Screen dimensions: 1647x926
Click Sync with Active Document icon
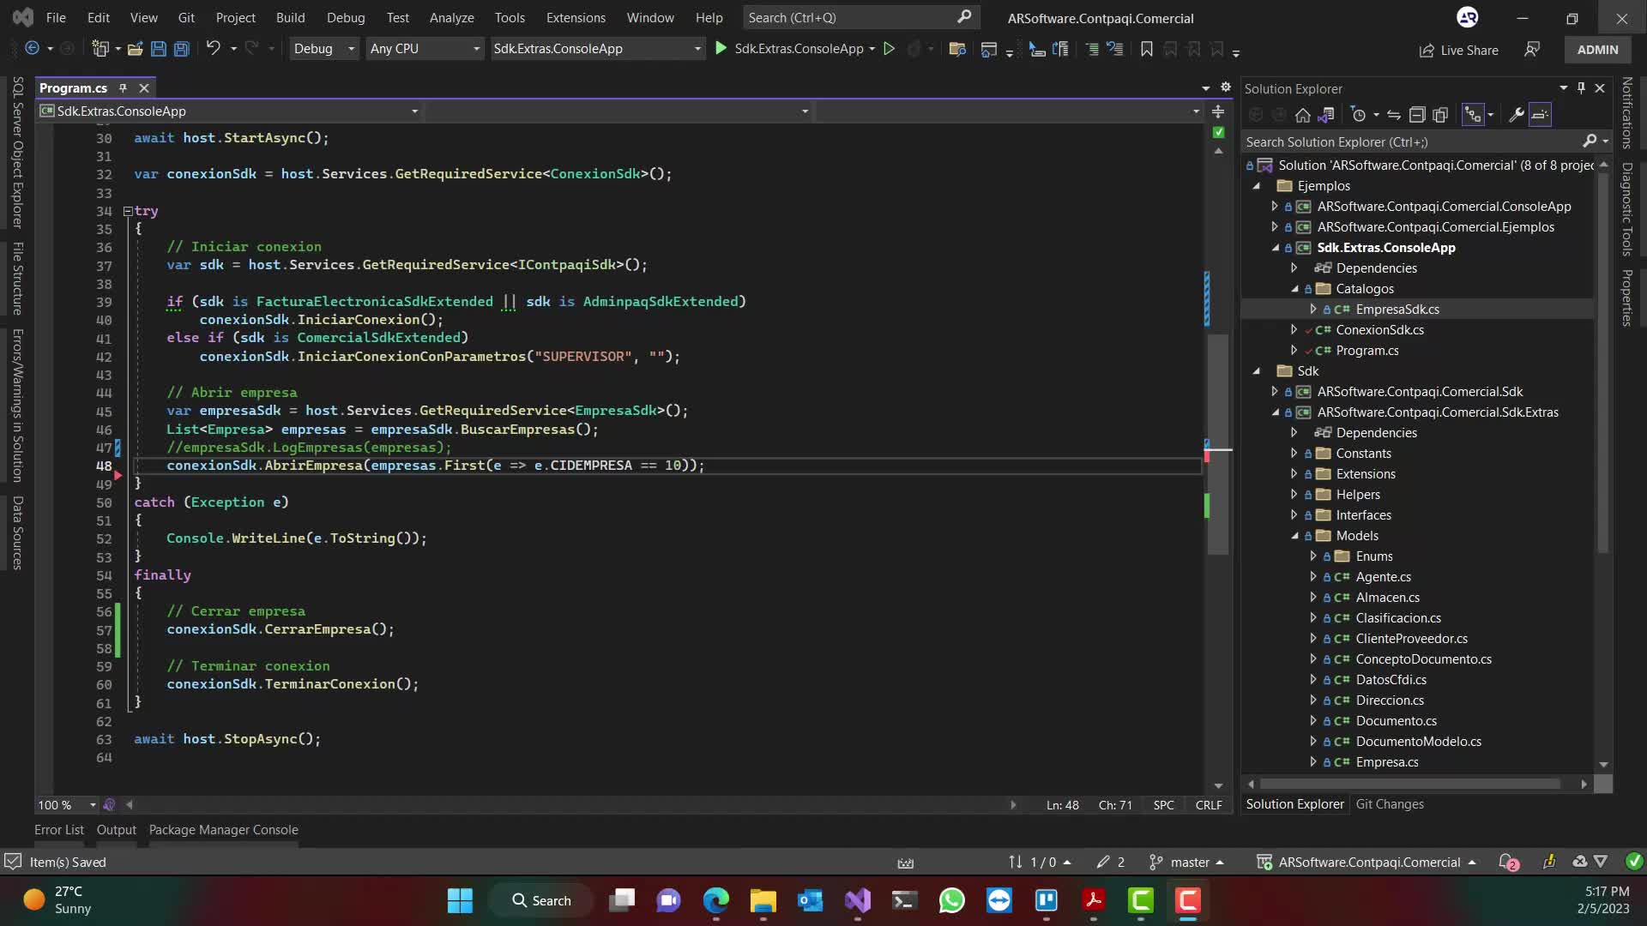(1394, 115)
